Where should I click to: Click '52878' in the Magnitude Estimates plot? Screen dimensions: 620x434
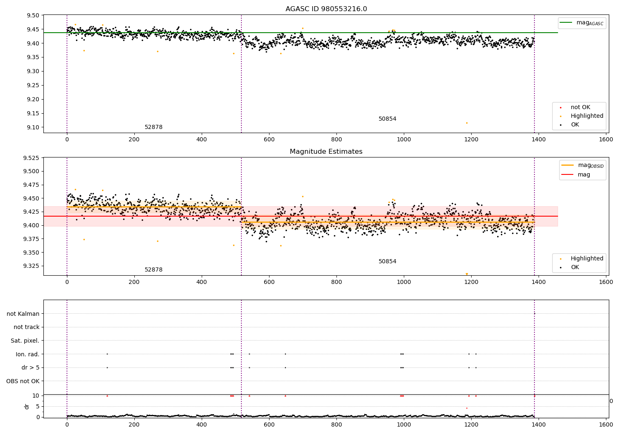coord(153,270)
